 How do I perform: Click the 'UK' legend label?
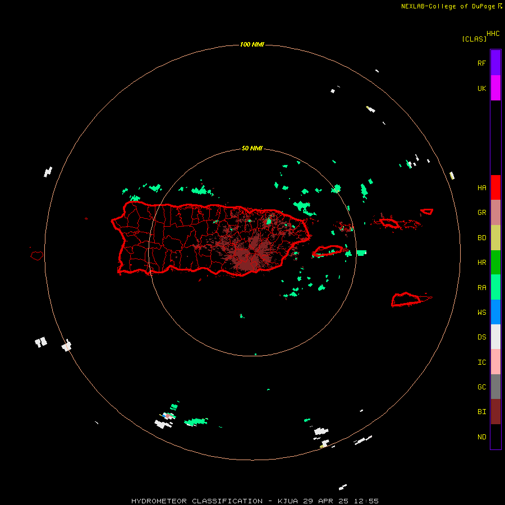pyautogui.click(x=481, y=88)
